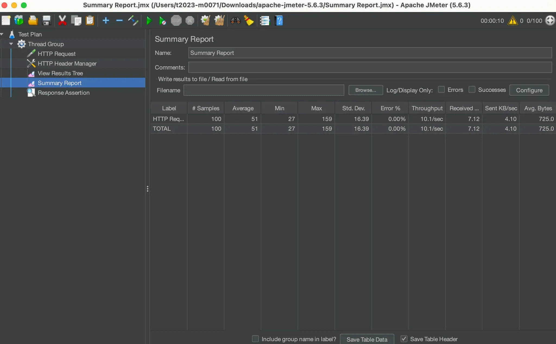Viewport: 556px width, 344px height.
Task: Click the Browse... button
Action: pos(366,90)
